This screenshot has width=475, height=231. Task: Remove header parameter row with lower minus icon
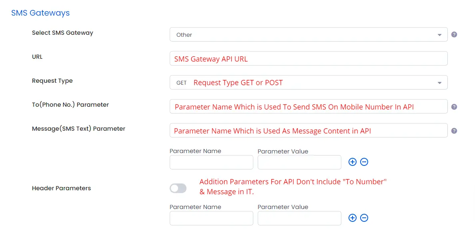coord(364,218)
